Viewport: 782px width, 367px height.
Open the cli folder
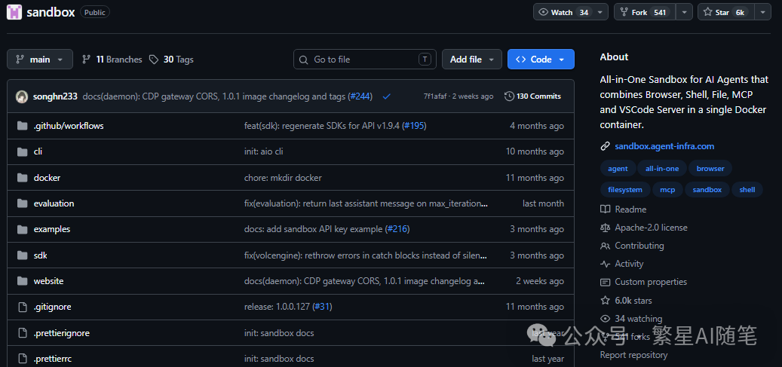(38, 151)
